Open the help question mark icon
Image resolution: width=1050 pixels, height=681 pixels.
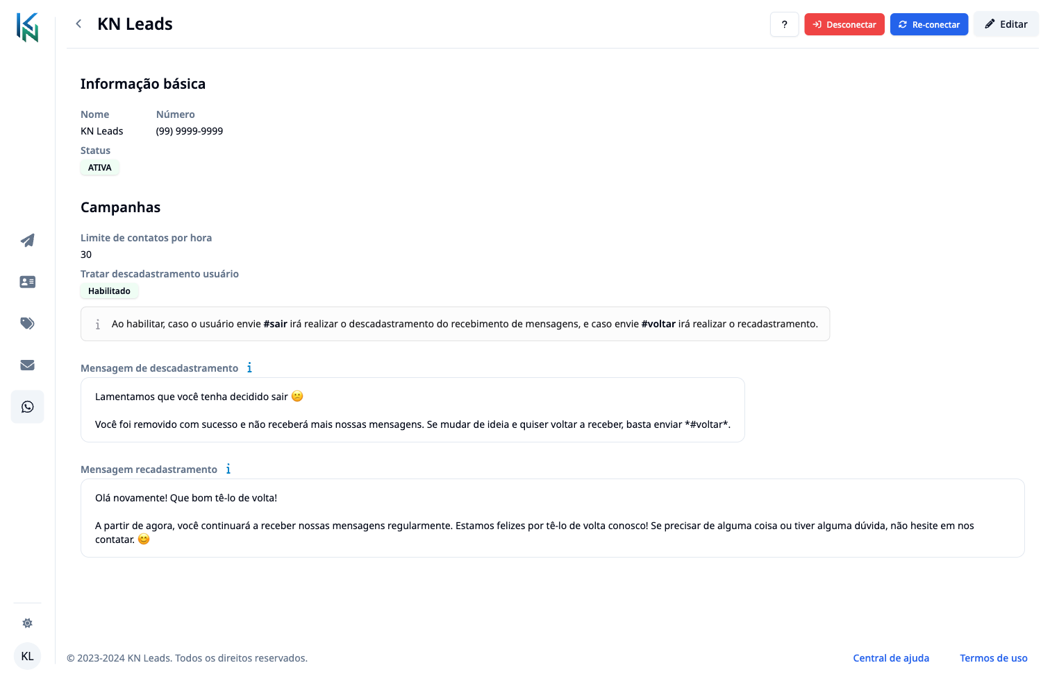tap(784, 24)
